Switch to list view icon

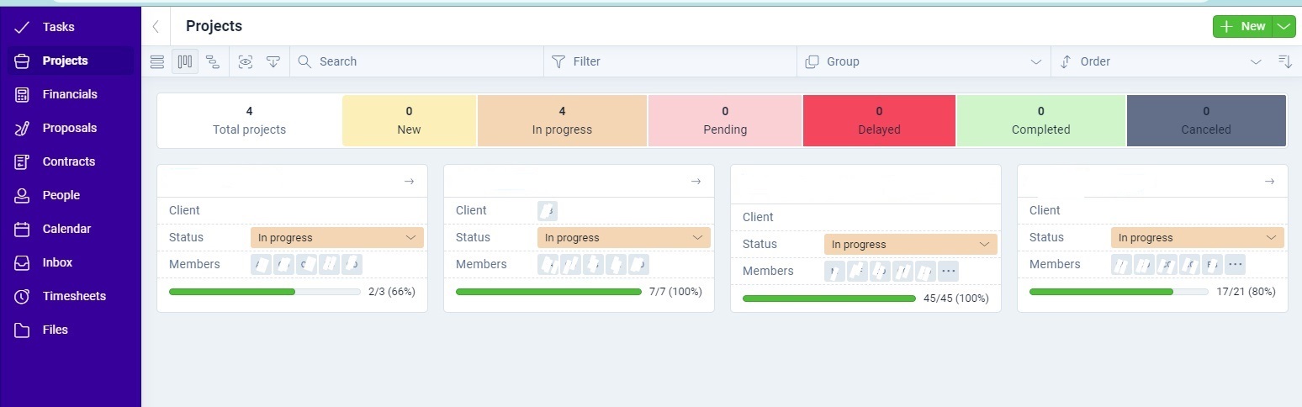coord(156,61)
